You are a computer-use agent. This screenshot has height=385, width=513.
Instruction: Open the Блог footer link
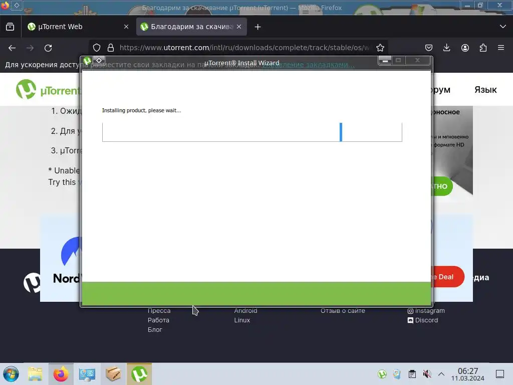tap(155, 330)
